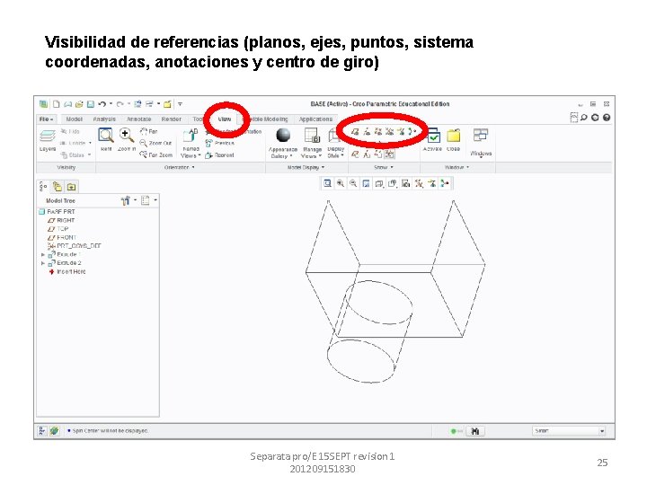This screenshot has height=485, width=647.
Task: Open the selection filter Smart combo box
Action: pos(569,431)
